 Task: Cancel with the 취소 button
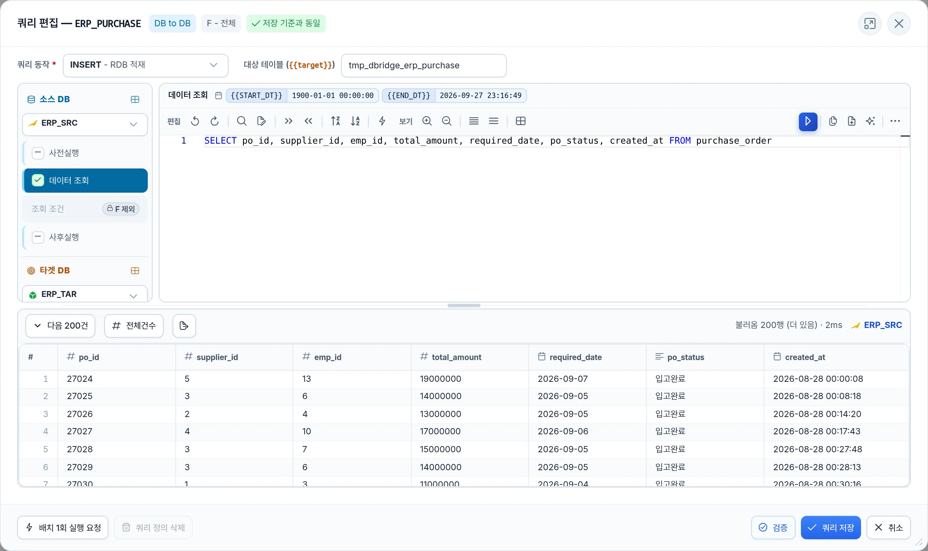888,527
